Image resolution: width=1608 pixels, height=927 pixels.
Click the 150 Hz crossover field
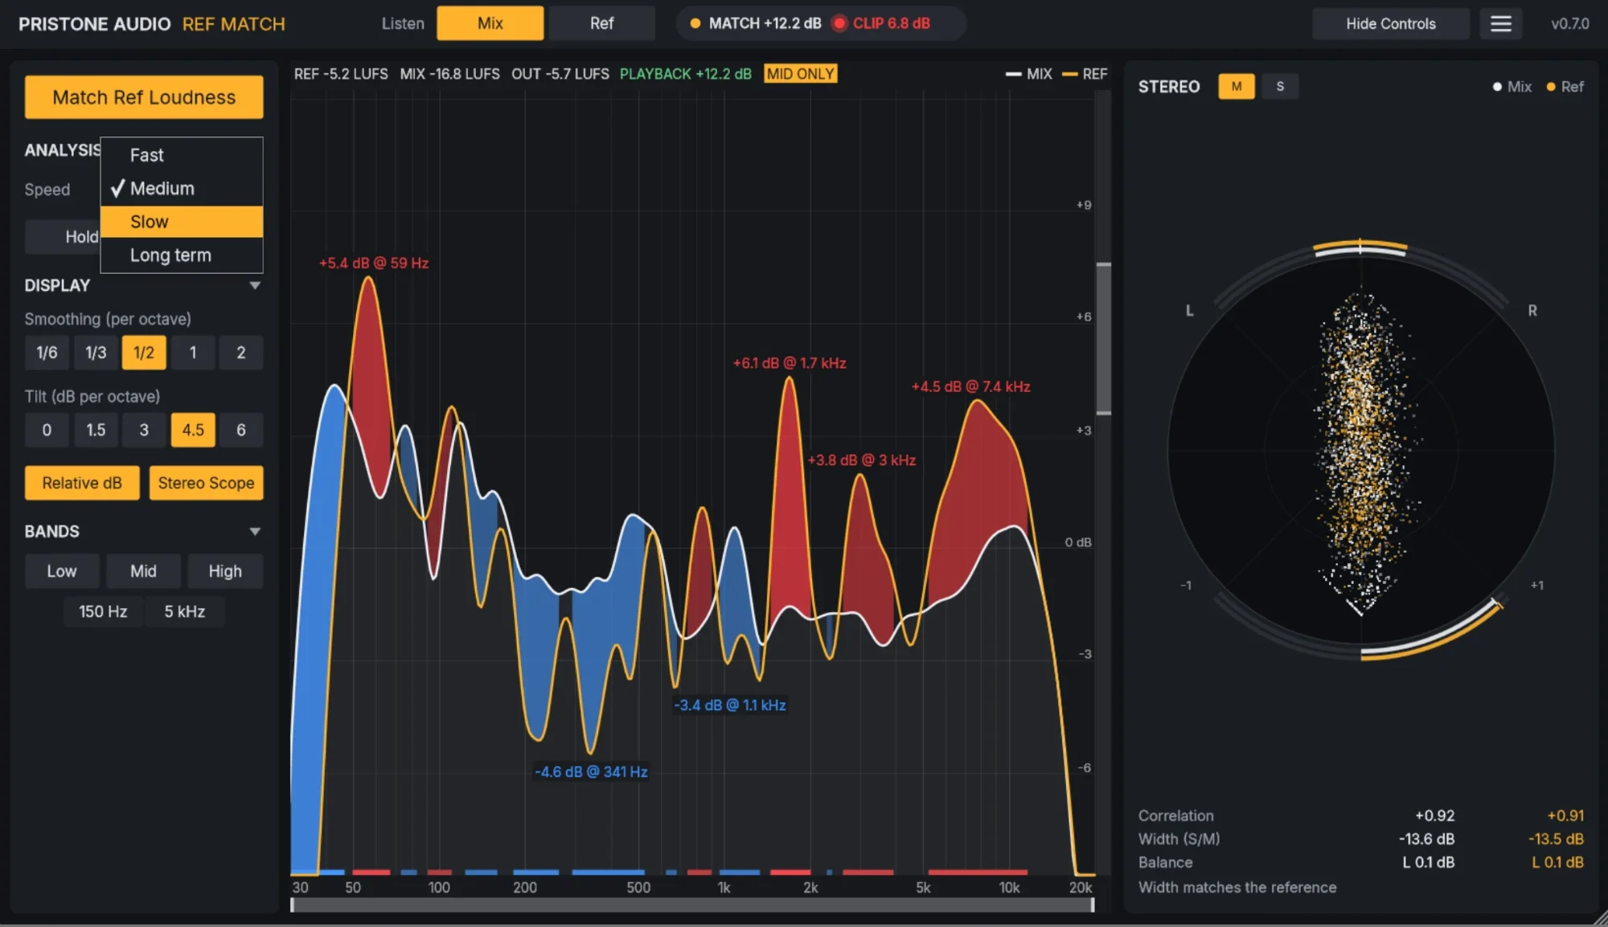coord(103,611)
